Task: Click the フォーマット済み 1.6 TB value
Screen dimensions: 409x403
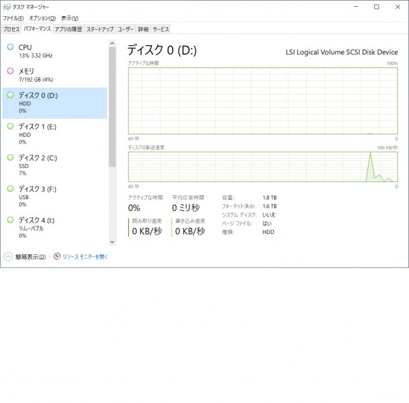Action: point(270,206)
